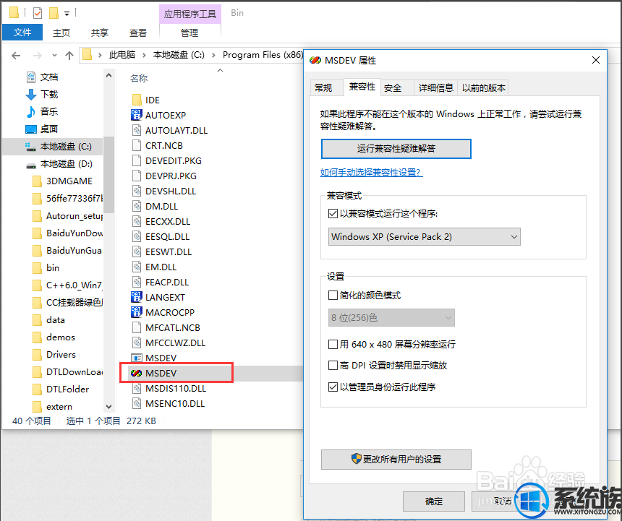Click navigation pane scroll-up arrow
This screenshot has height=521, width=622.
coord(108,75)
